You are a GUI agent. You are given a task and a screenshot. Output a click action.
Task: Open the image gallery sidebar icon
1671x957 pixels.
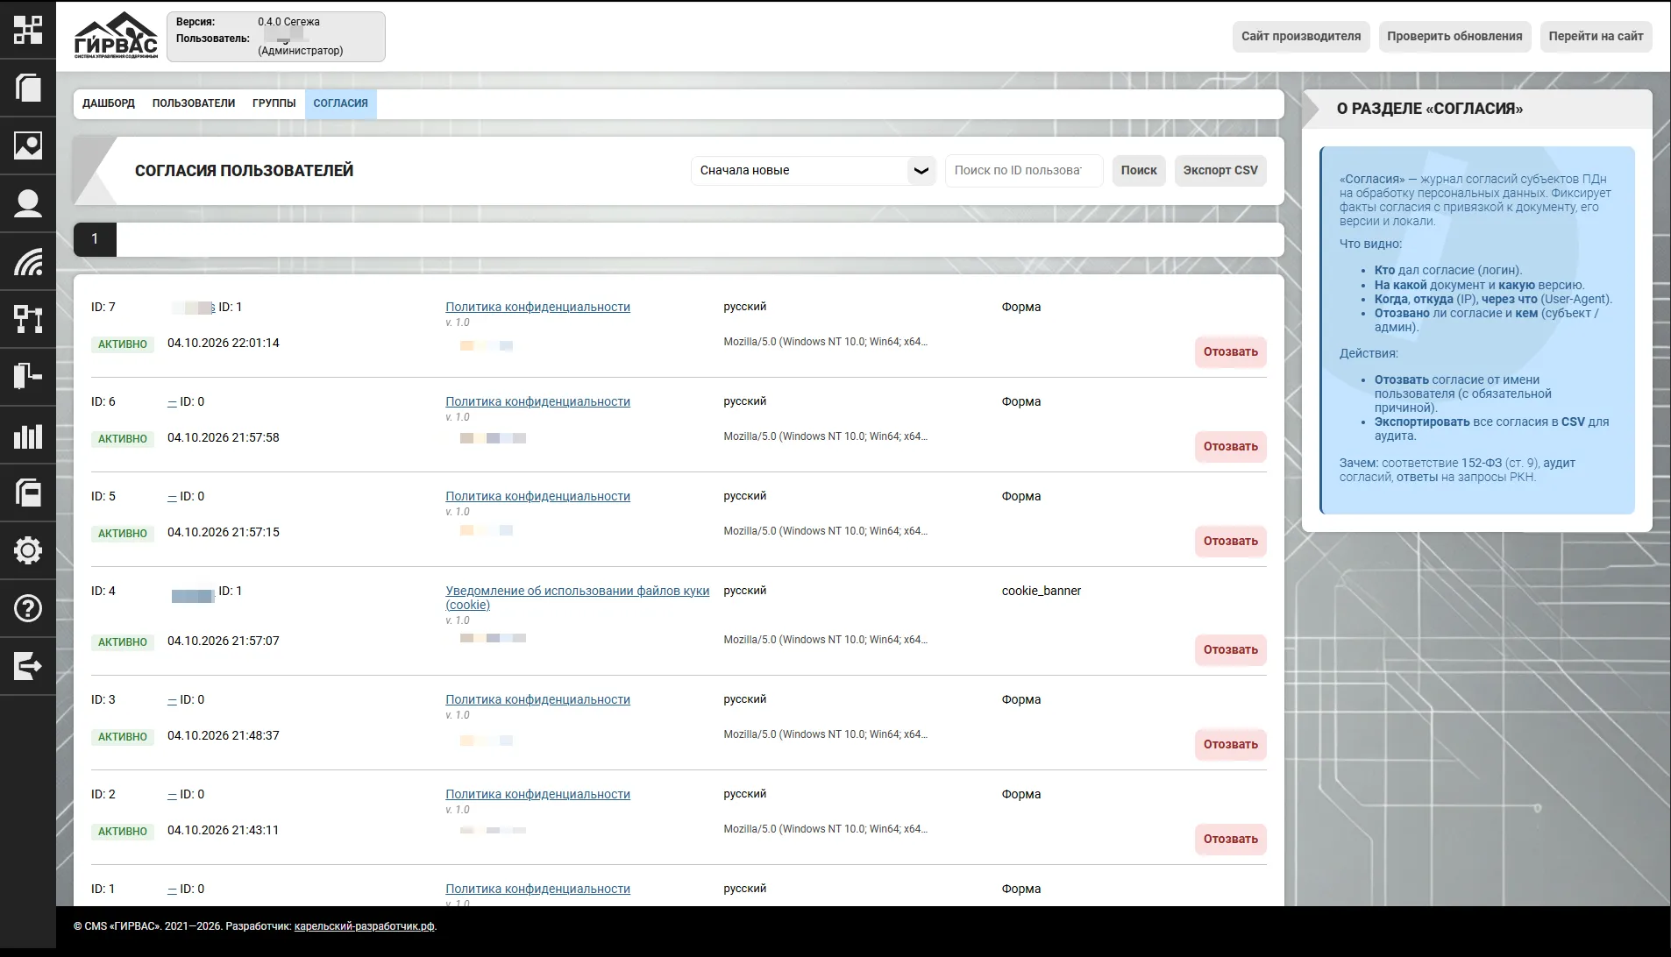pos(28,145)
